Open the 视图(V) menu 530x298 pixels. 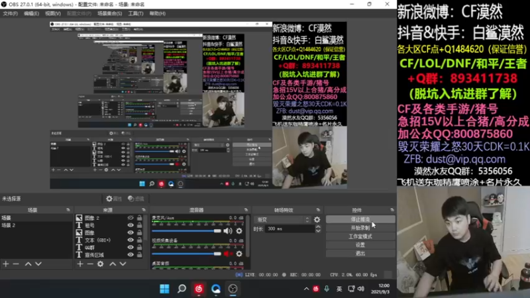pos(53,13)
